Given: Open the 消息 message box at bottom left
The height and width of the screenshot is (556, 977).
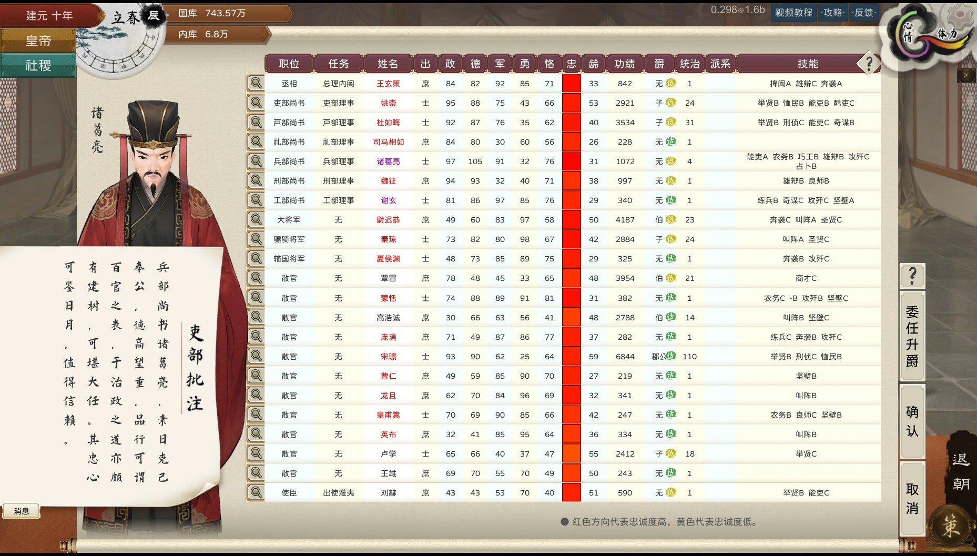Looking at the screenshot, I should pyautogui.click(x=21, y=511).
